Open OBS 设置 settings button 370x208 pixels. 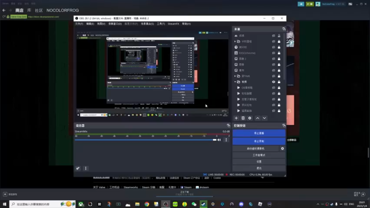(259, 162)
